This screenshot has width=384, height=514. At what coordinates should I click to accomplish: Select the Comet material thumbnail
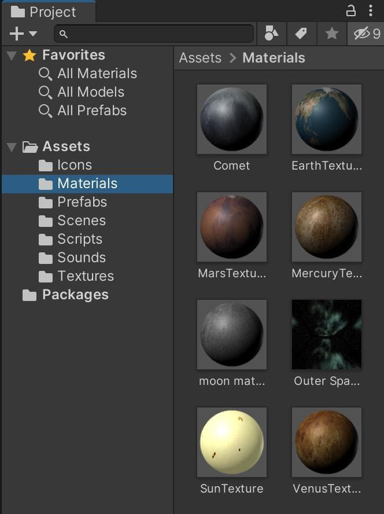point(232,119)
